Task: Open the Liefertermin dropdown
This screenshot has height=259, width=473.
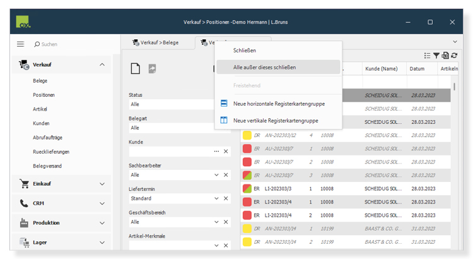Action: point(216,198)
